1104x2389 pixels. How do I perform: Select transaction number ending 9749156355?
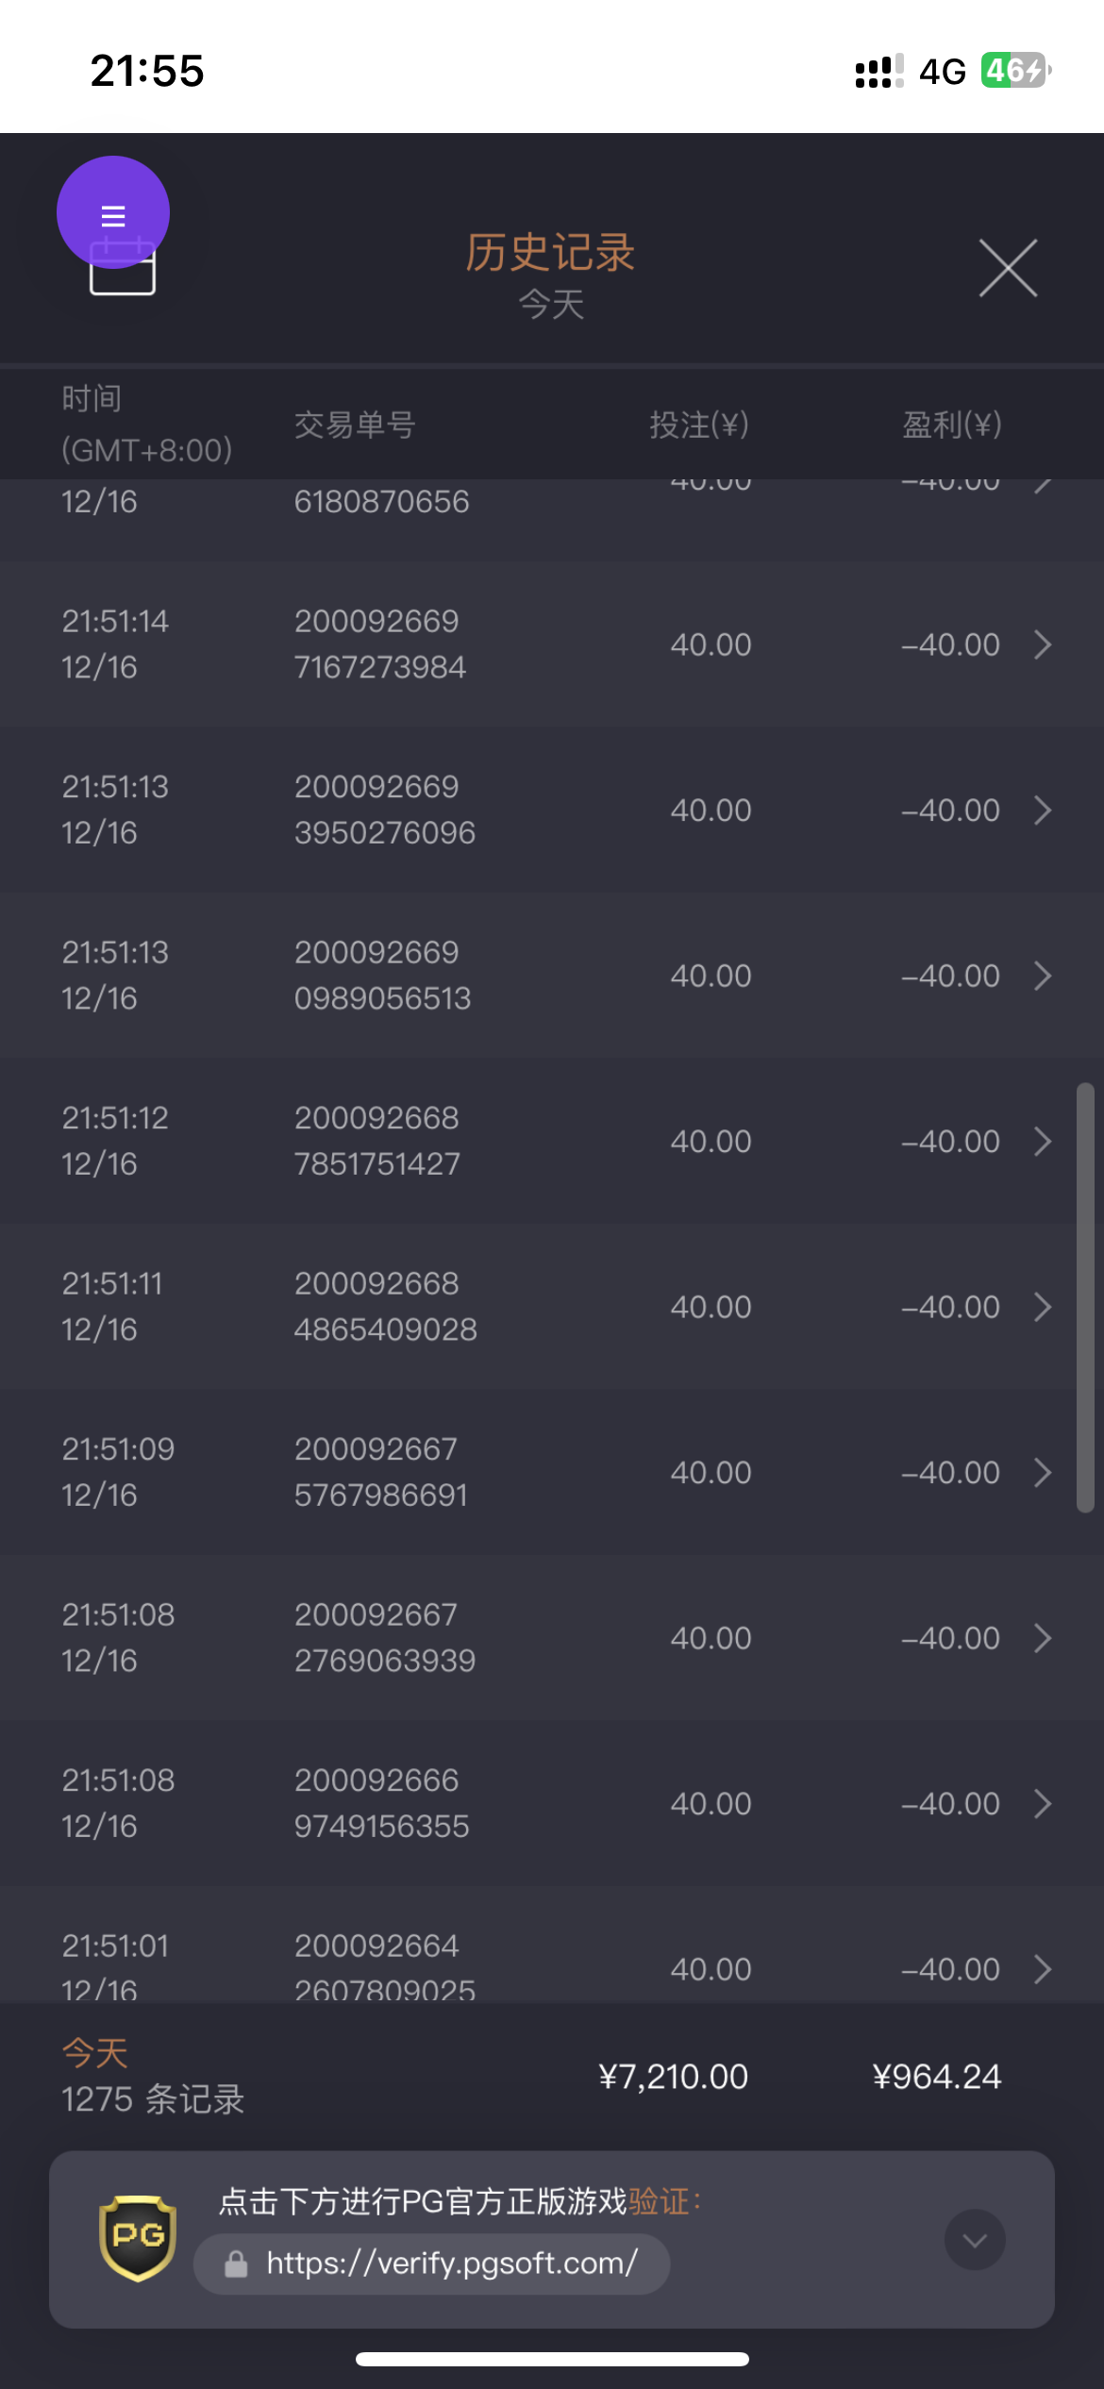click(x=381, y=1803)
